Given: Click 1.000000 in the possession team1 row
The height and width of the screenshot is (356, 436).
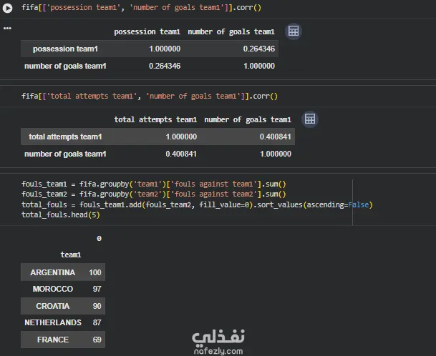Looking at the screenshot, I should (x=165, y=49).
